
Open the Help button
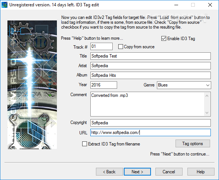tap(201, 171)
